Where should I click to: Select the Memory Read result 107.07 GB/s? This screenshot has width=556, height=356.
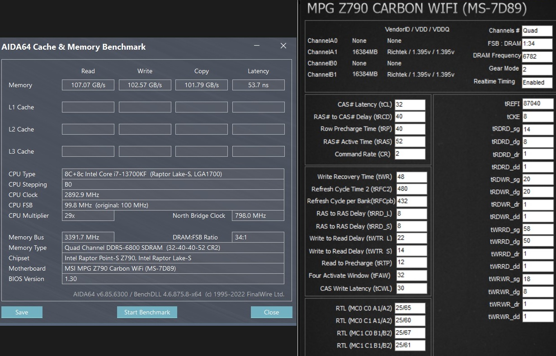pyautogui.click(x=88, y=85)
